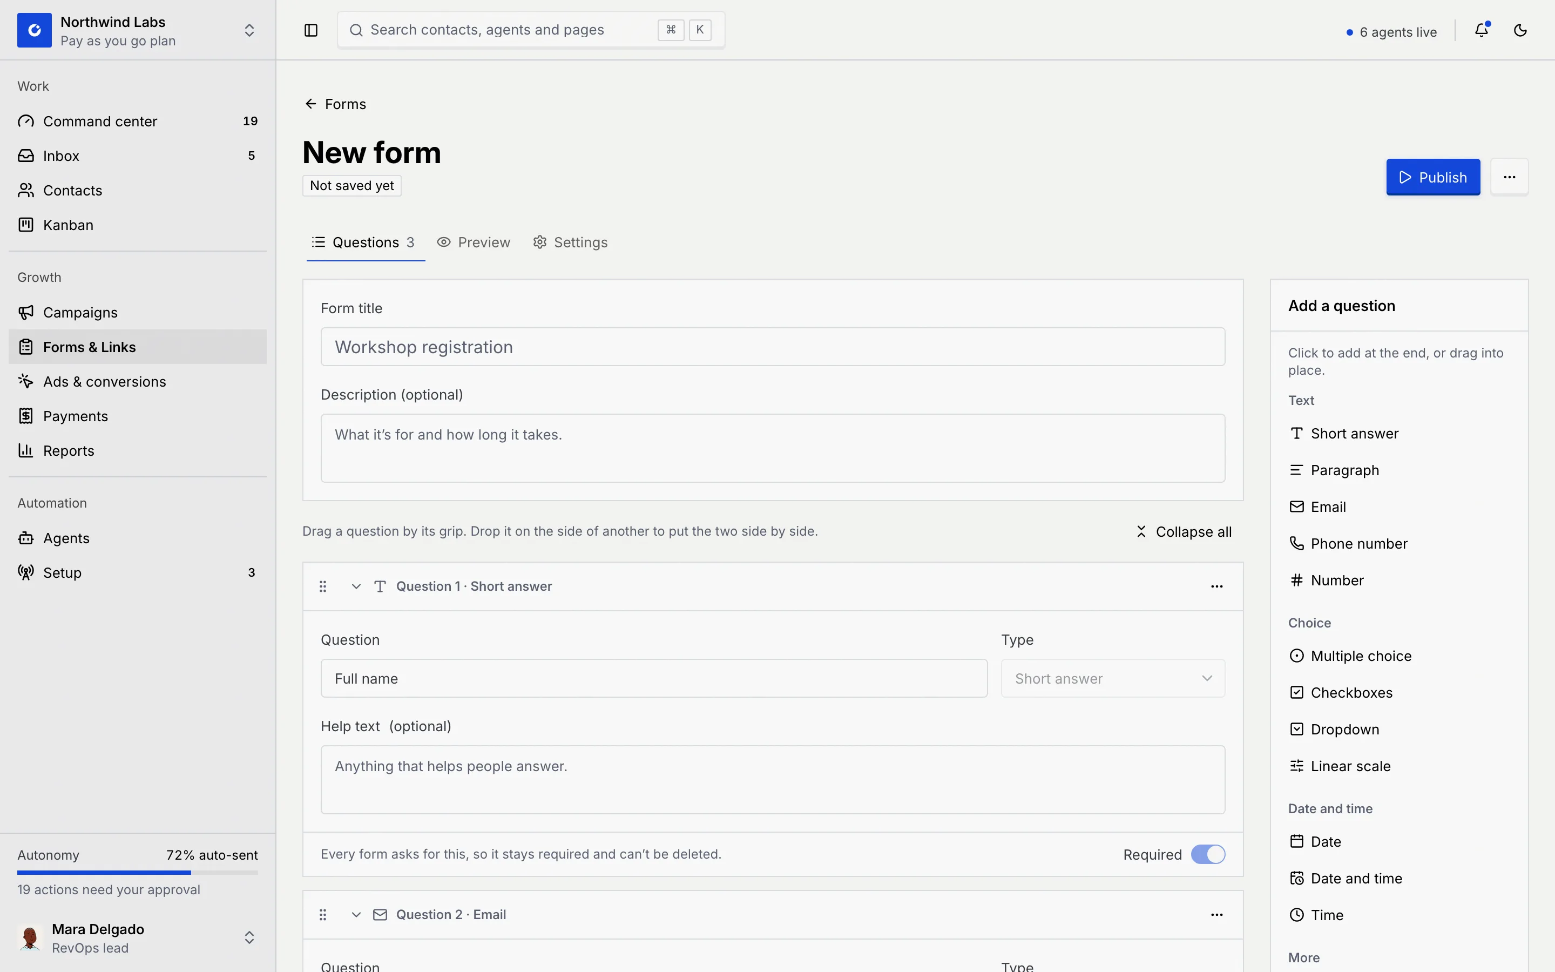This screenshot has width=1555, height=972.
Task: Collapse Question 2 with its chevron
Action: coord(356,914)
